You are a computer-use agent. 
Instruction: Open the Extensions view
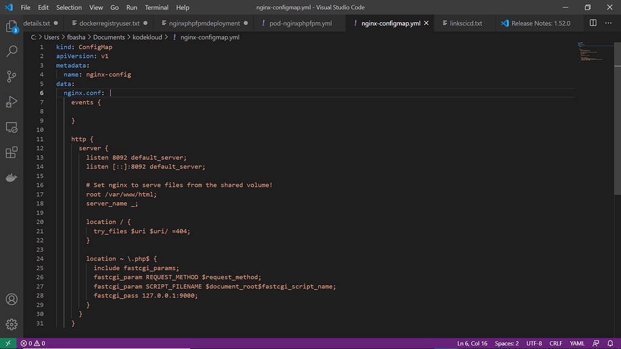[12, 152]
